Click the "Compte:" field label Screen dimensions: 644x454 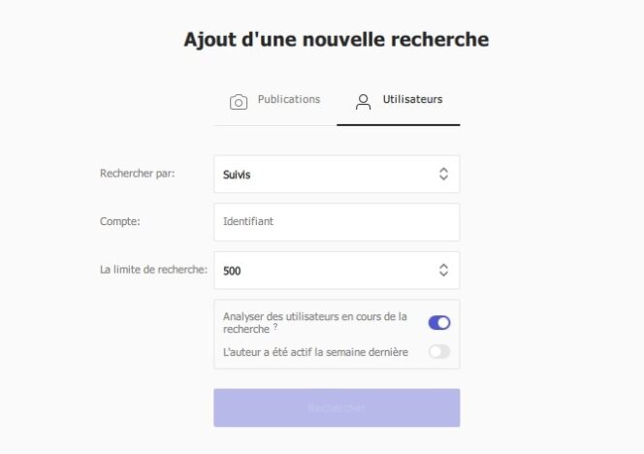pos(120,222)
